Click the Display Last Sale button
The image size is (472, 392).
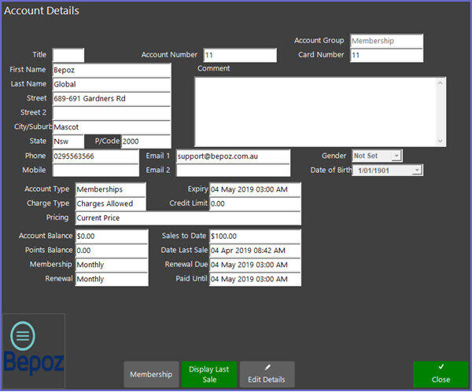[x=208, y=374]
